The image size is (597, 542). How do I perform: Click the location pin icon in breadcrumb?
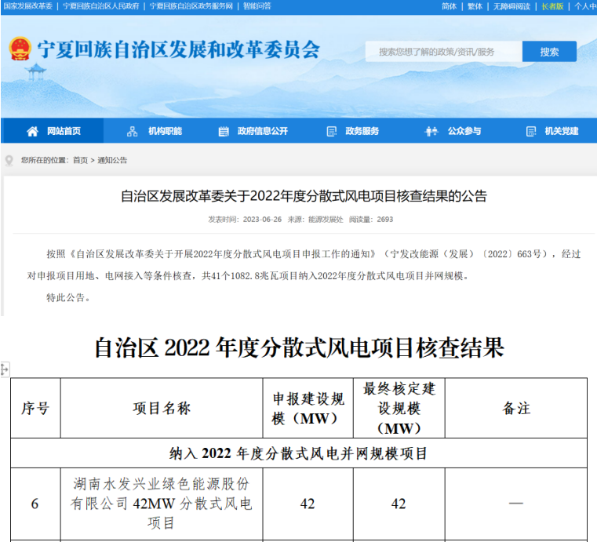(9, 161)
